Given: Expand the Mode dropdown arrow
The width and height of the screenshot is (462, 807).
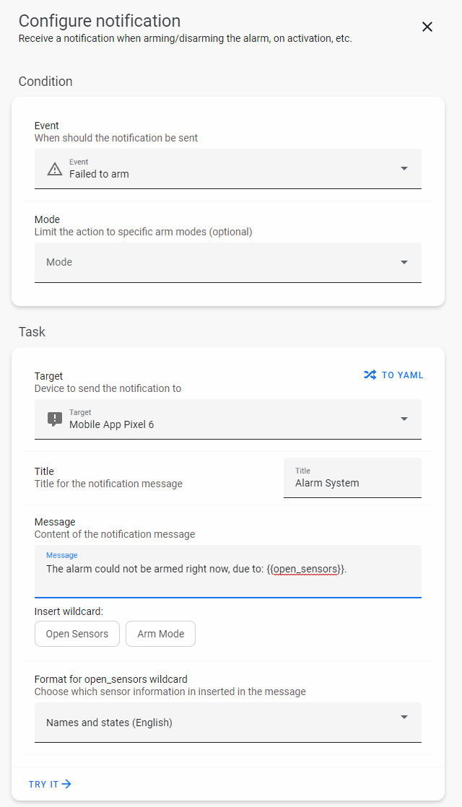Looking at the screenshot, I should pyautogui.click(x=404, y=262).
